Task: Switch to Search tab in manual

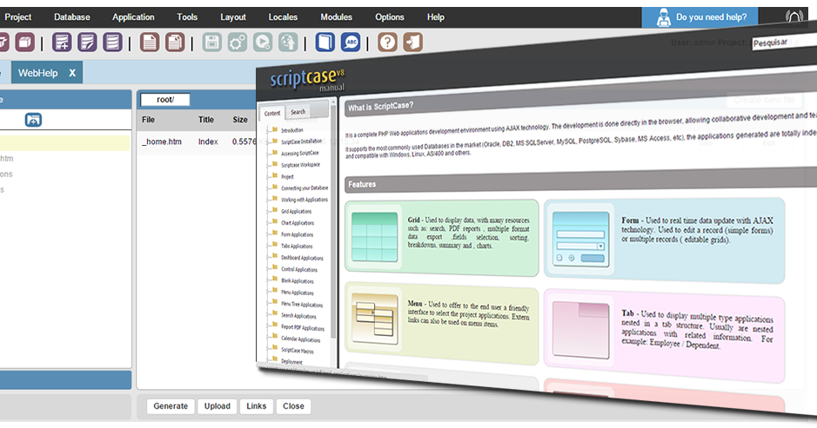Action: click(x=298, y=111)
